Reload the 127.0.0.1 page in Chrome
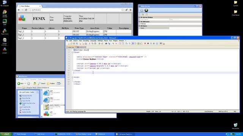The width and height of the screenshot is (243, 136). coord(26,10)
